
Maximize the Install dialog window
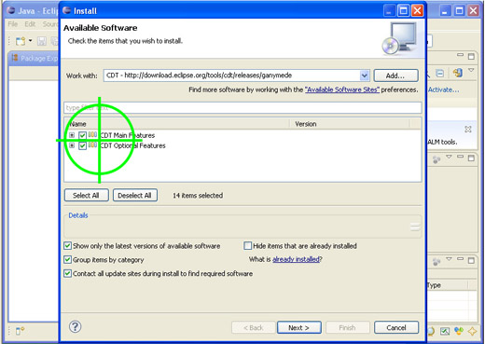coord(403,11)
